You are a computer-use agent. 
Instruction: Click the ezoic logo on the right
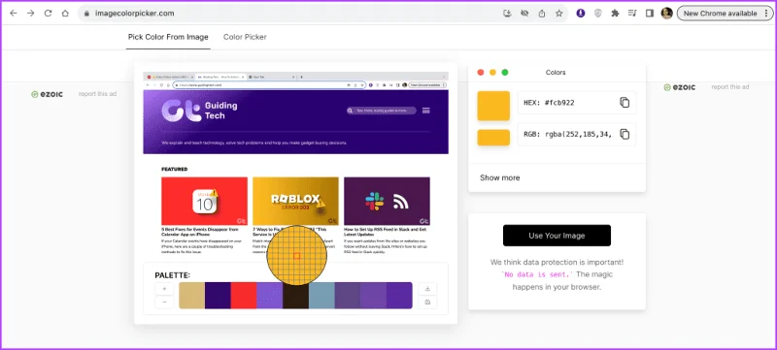point(679,87)
